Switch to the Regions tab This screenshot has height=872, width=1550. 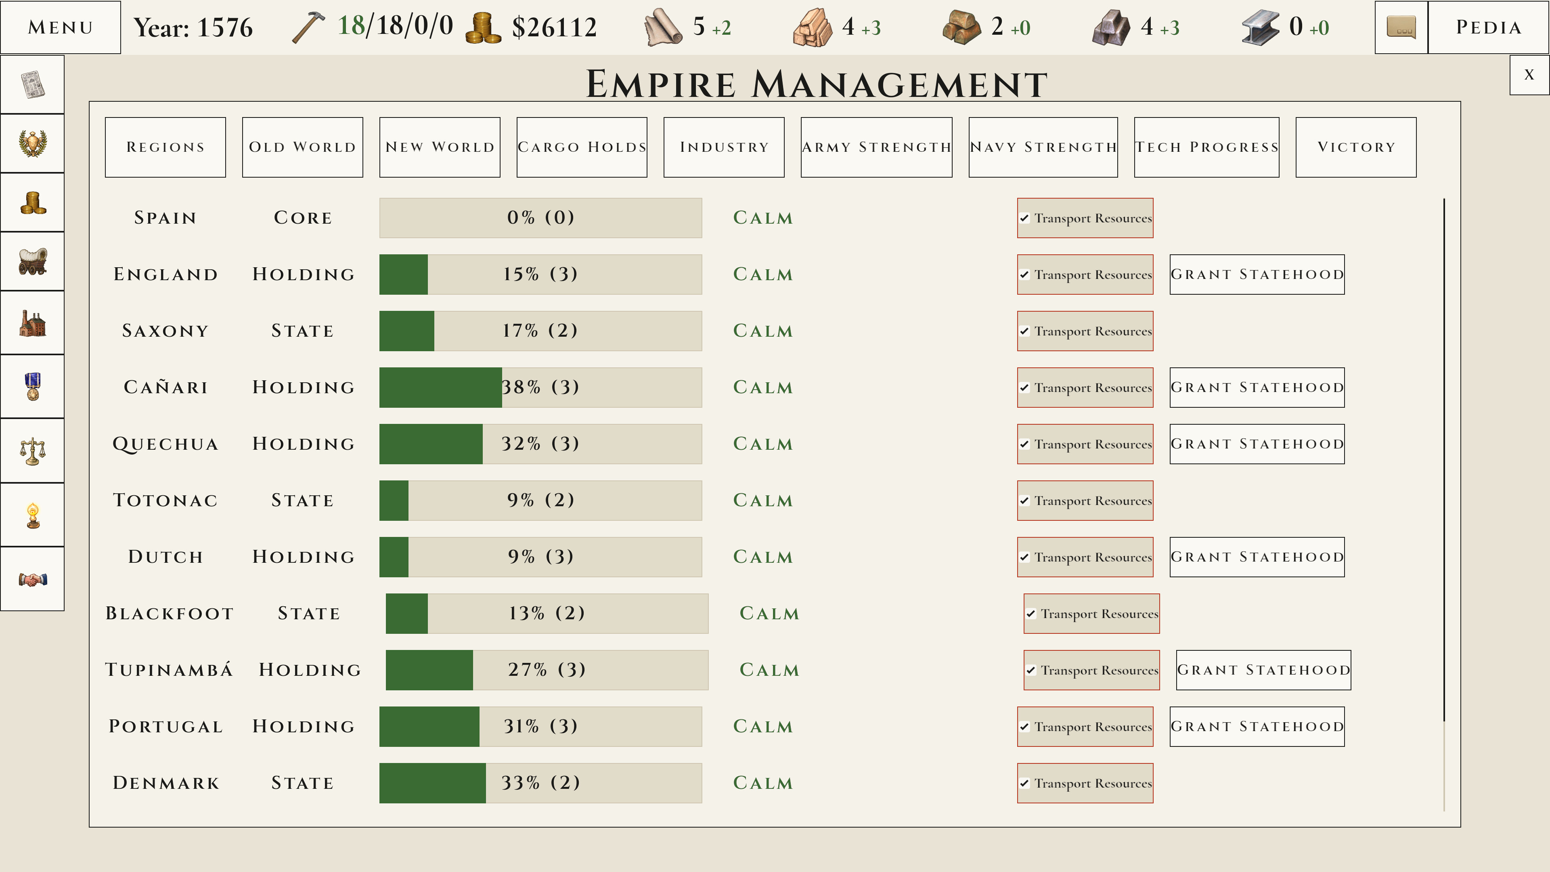click(x=165, y=147)
